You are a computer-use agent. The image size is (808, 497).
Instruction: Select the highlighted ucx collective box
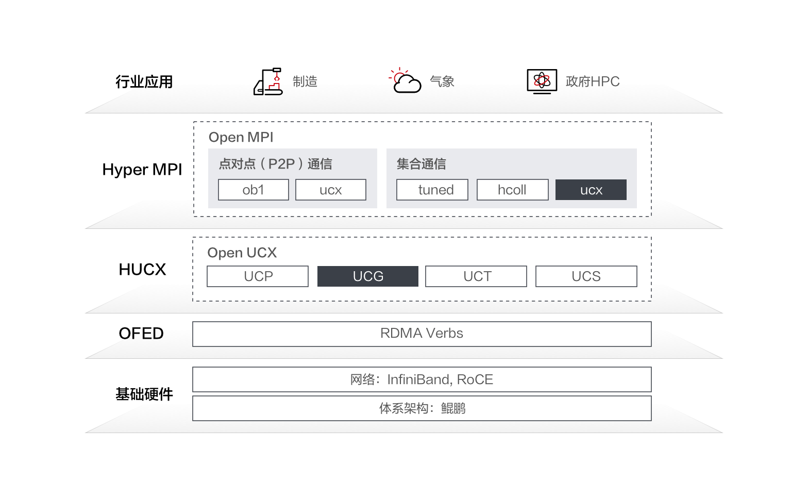point(591,190)
